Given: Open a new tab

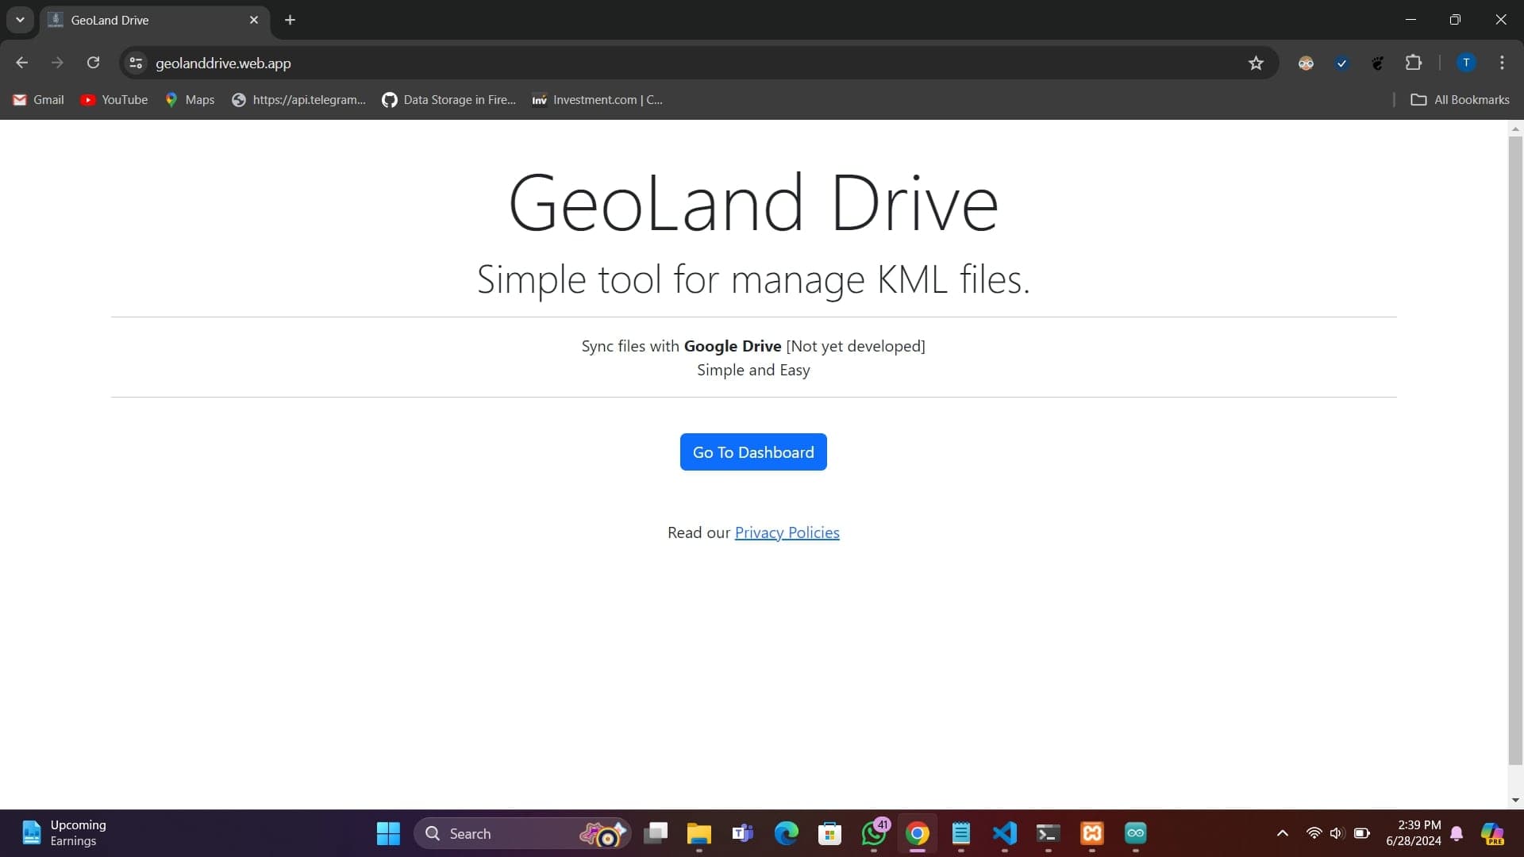Looking at the screenshot, I should pos(290,20).
